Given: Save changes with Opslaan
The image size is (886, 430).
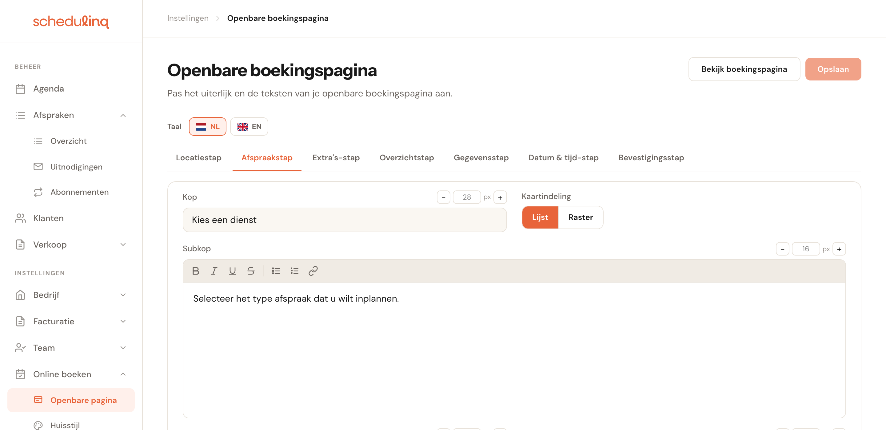Looking at the screenshot, I should (x=833, y=69).
